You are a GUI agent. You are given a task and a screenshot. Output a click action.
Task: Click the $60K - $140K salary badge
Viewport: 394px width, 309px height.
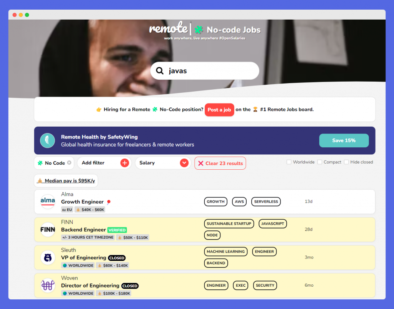click(113, 265)
